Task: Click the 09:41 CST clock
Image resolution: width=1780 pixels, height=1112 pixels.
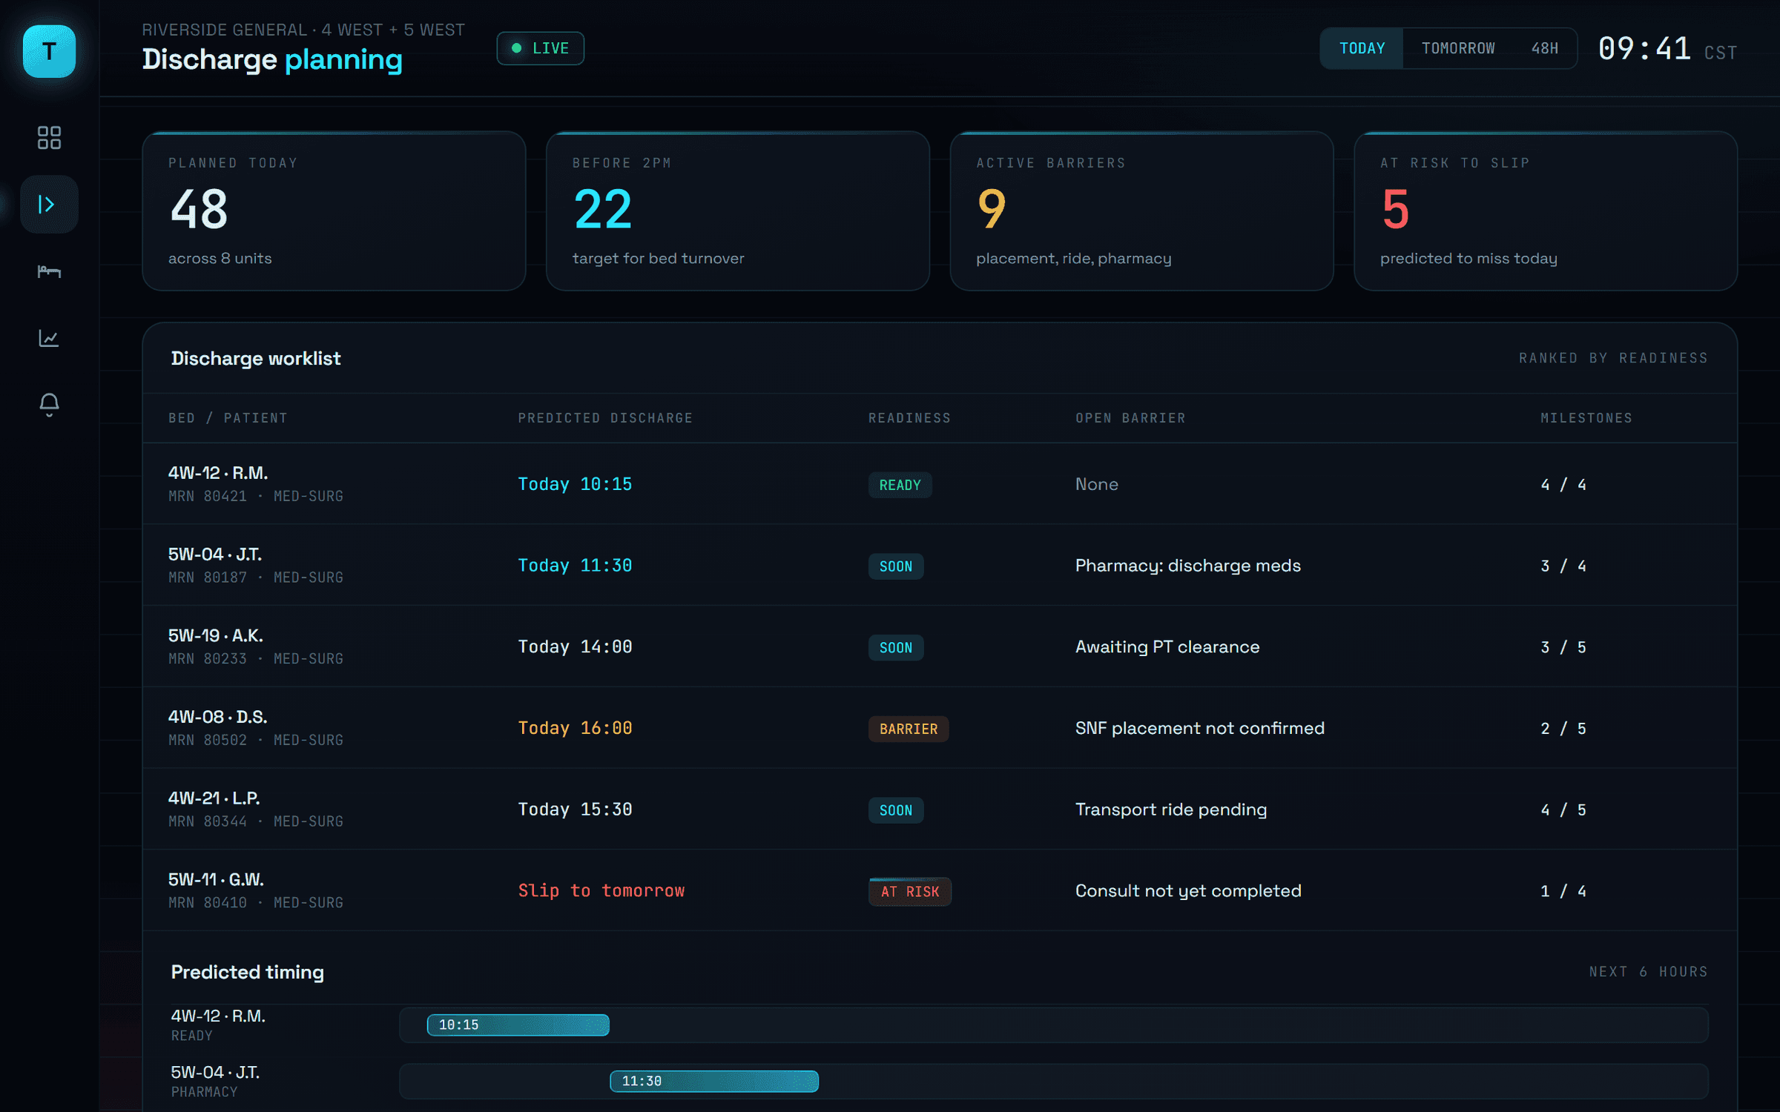Action: [x=1667, y=49]
